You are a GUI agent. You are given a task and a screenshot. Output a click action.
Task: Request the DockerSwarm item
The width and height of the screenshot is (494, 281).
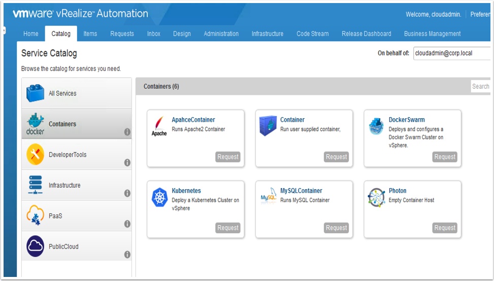(445, 157)
